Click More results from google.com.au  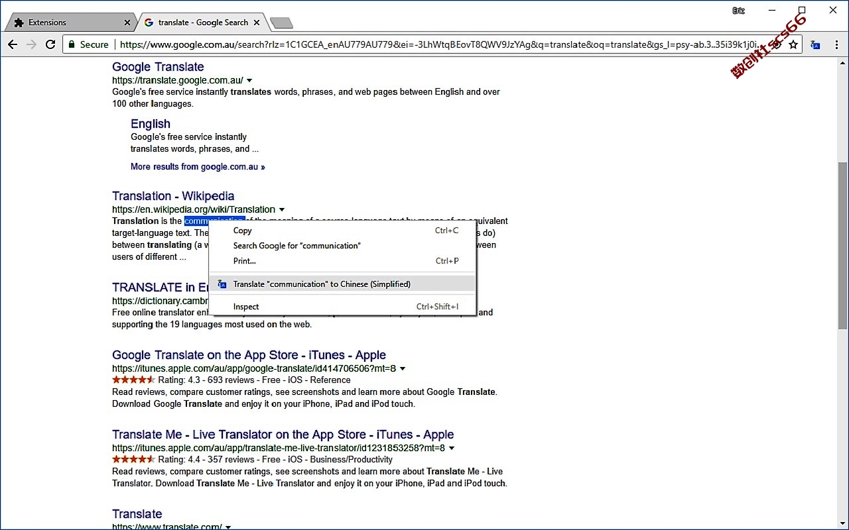(x=198, y=167)
